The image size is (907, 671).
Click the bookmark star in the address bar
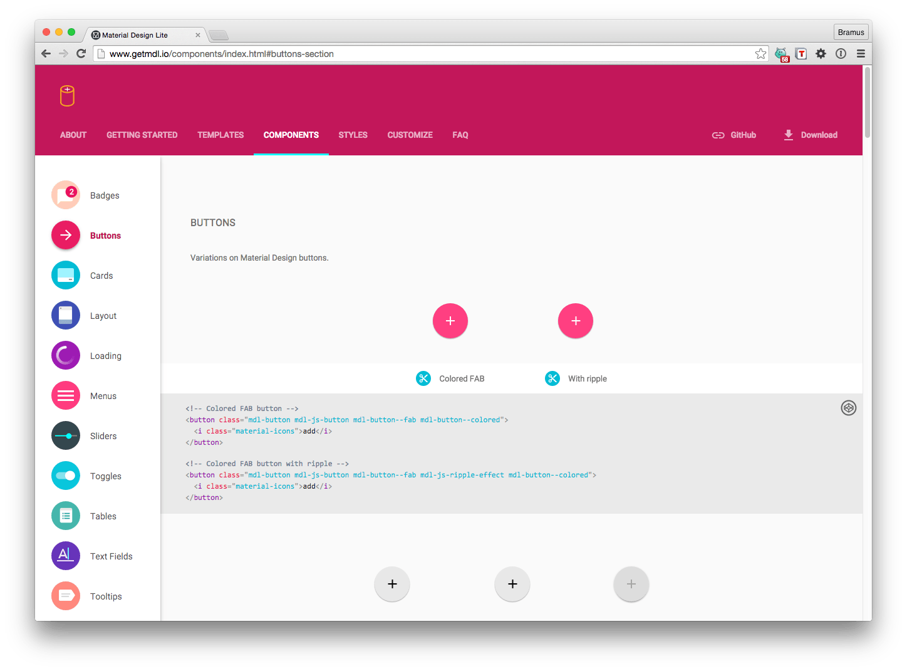(760, 54)
